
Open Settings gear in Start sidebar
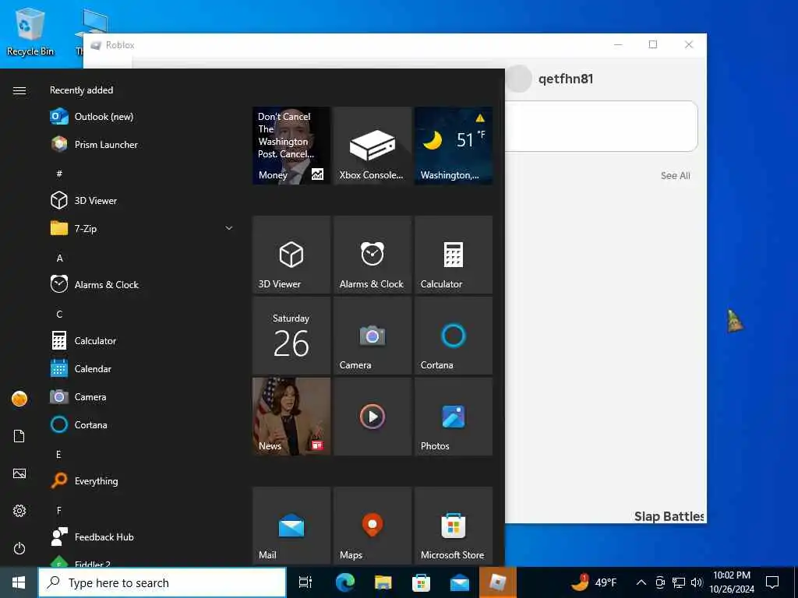pyautogui.click(x=19, y=511)
